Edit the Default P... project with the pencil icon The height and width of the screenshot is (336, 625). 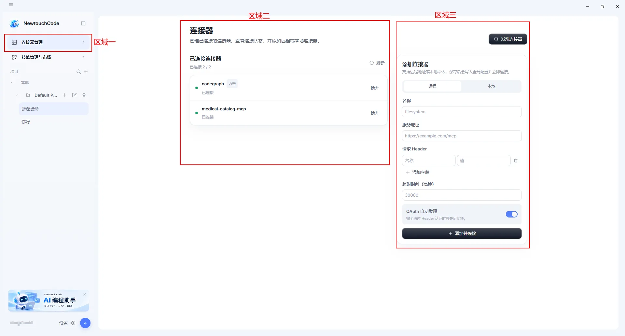[74, 95]
